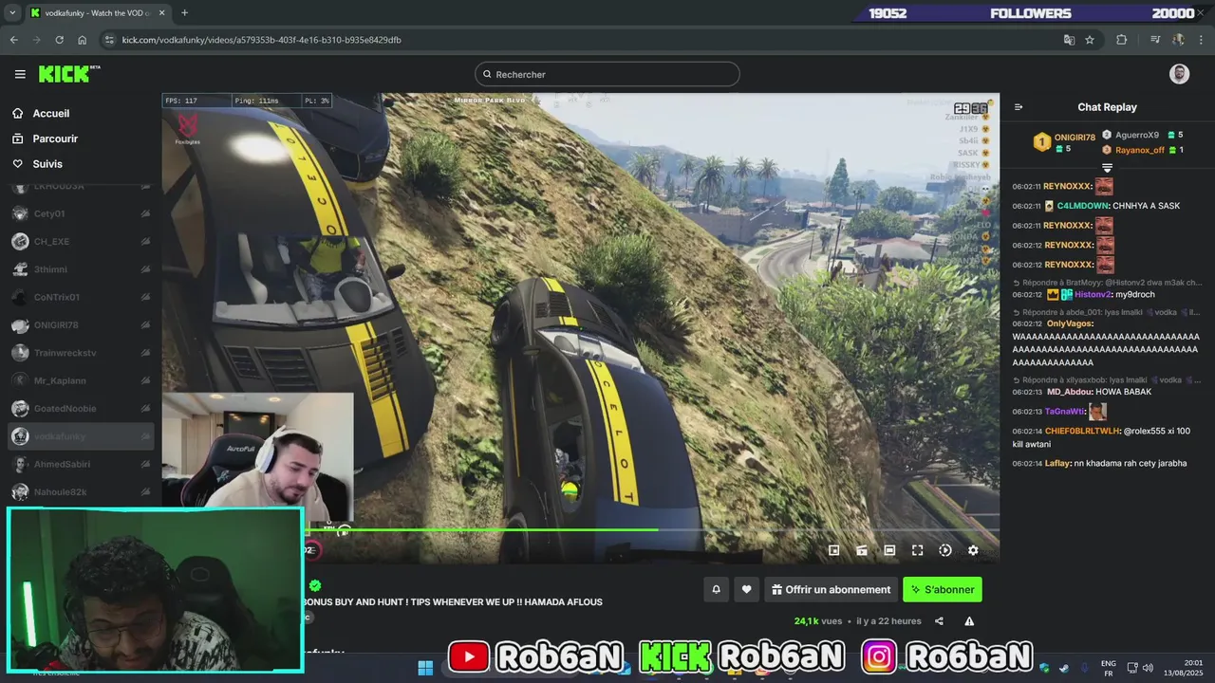
Task: Click ONIGIRI78 top gifter in chat leaderboard
Action: (x=1075, y=138)
